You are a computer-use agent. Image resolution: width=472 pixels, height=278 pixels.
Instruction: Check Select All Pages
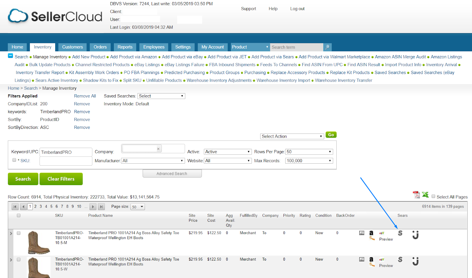tap(433, 196)
